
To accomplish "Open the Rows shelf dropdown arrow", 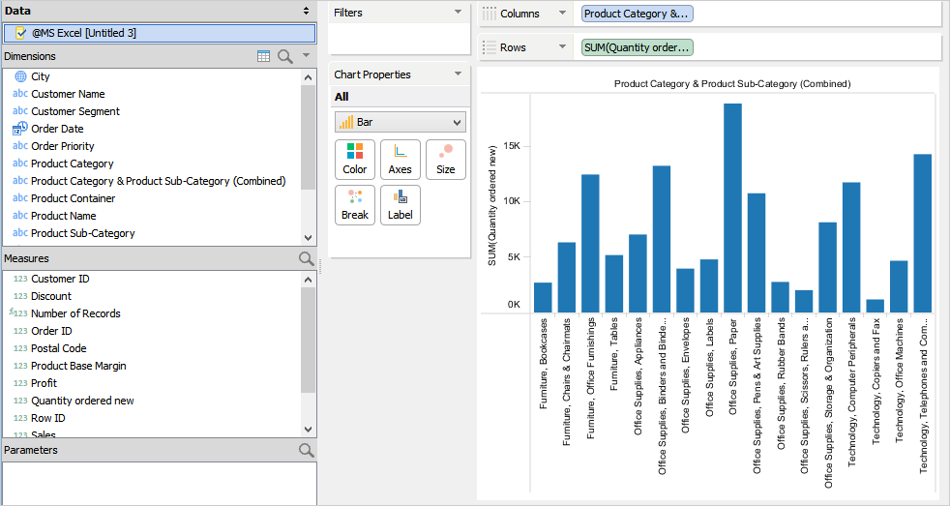I will tap(562, 46).
